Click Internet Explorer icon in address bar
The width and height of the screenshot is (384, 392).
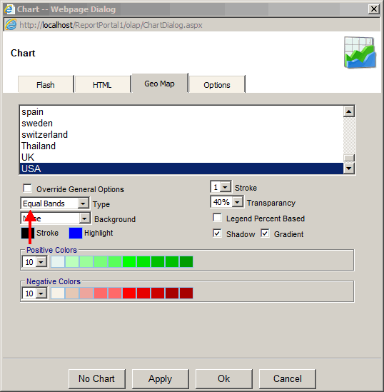[11, 25]
